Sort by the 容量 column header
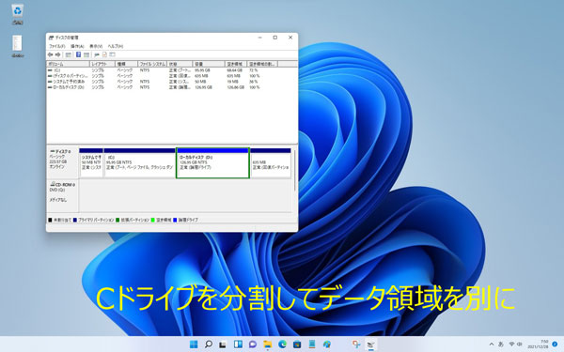The height and width of the screenshot is (352, 564). coord(209,64)
